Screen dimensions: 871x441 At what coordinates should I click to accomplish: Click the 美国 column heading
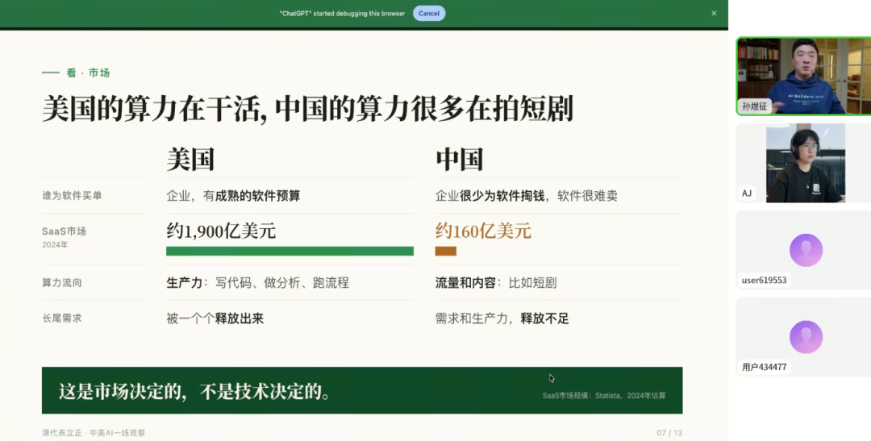190,160
